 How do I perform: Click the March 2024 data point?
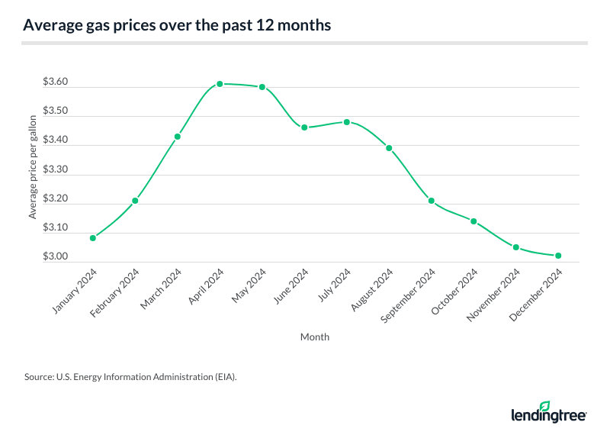pyautogui.click(x=178, y=137)
